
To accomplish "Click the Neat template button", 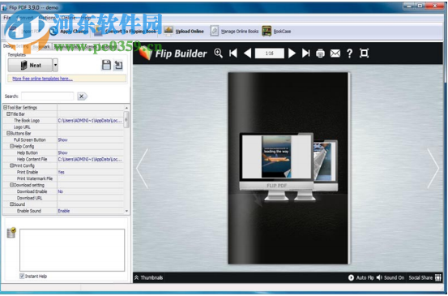I will 30,65.
